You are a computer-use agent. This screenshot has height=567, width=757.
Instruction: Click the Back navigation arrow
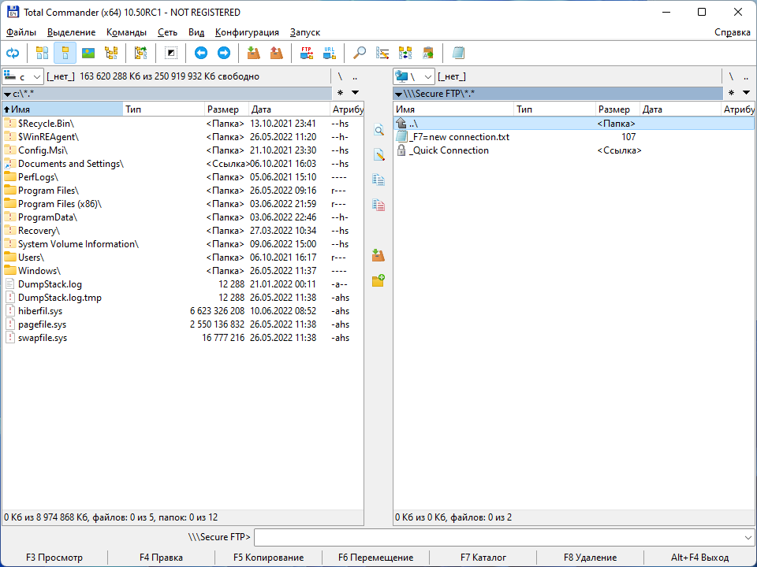coord(200,53)
